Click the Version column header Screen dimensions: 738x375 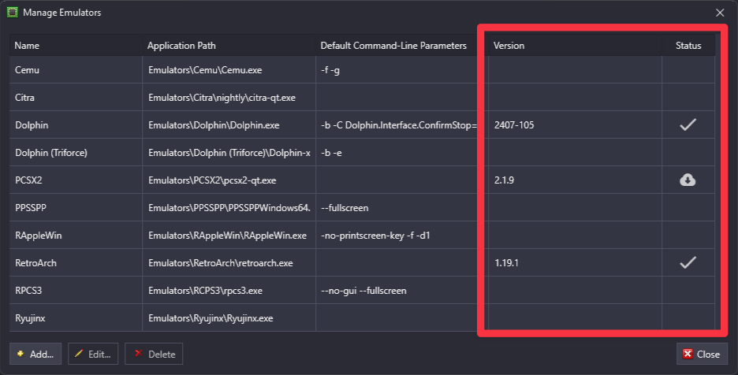coord(575,46)
